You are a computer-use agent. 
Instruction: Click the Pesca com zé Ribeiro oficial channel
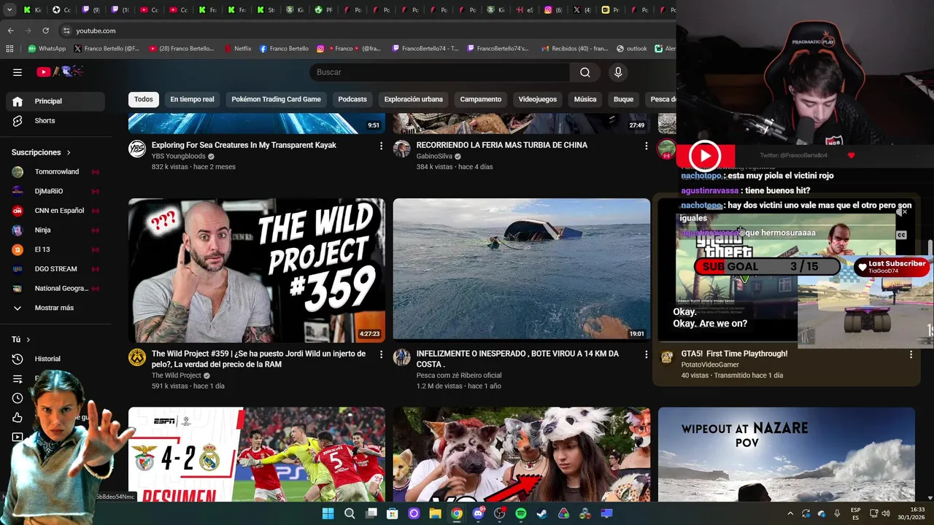pos(459,376)
